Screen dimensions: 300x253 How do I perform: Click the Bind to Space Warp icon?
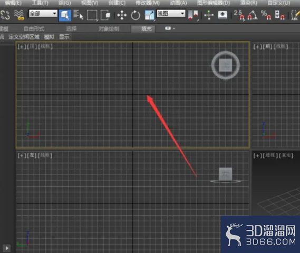pos(19,15)
